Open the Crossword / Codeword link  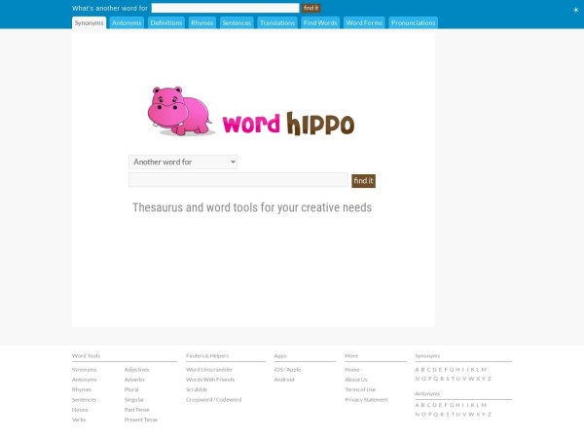point(214,400)
